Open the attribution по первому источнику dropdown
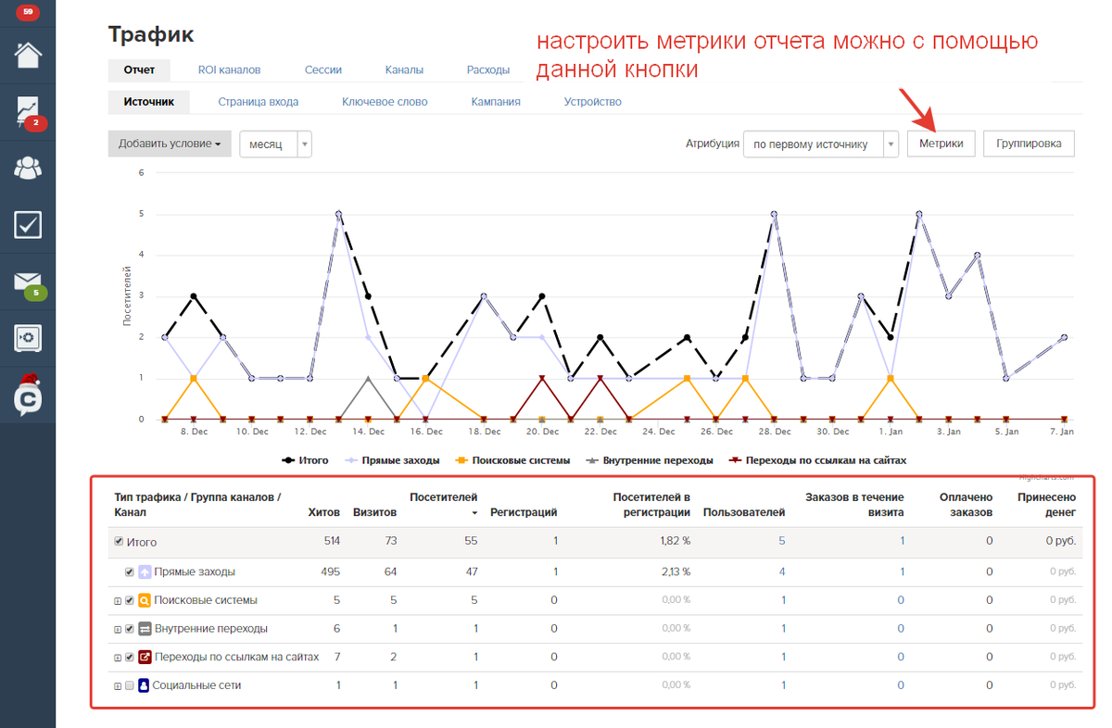This screenshot has width=1112, height=728. point(821,144)
